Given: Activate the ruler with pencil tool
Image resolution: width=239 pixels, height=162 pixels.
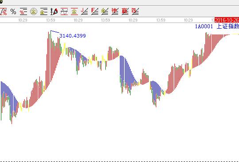Looking at the screenshot, I should 54,11.
